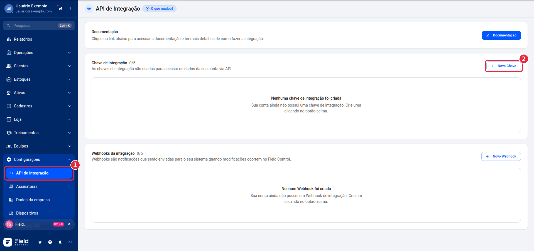Click the O que mudou? badge
534x251 pixels.
[159, 9]
